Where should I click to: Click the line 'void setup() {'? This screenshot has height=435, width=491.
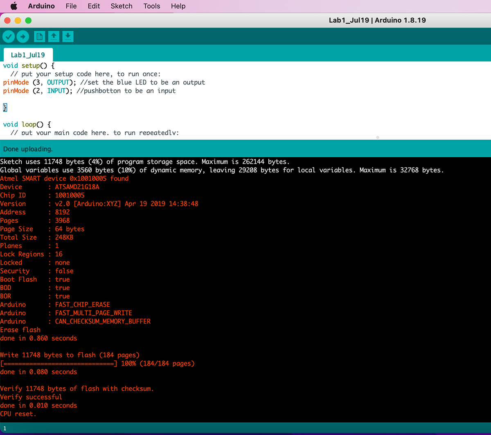coord(29,66)
